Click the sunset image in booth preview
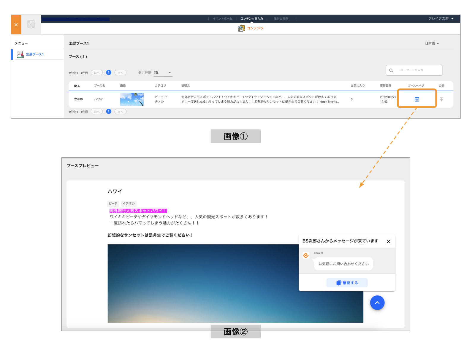This screenshot has width=472, height=345. 235,284
